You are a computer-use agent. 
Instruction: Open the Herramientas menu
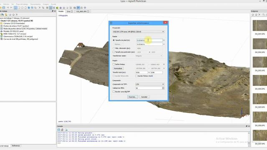pyautogui.click(x=35, y=4)
